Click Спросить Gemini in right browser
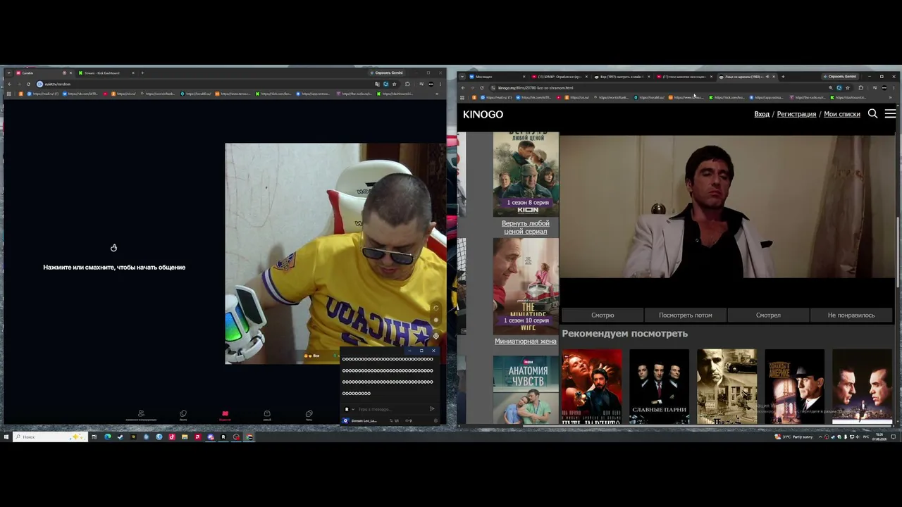The width and height of the screenshot is (902, 507). [x=840, y=76]
